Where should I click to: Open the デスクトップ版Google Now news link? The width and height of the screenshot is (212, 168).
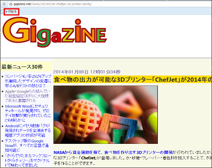(x=26, y=145)
